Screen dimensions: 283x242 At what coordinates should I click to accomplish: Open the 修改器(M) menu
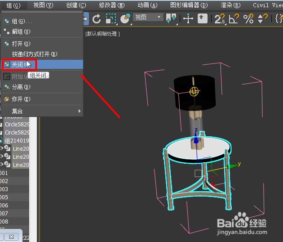pos(112,5)
